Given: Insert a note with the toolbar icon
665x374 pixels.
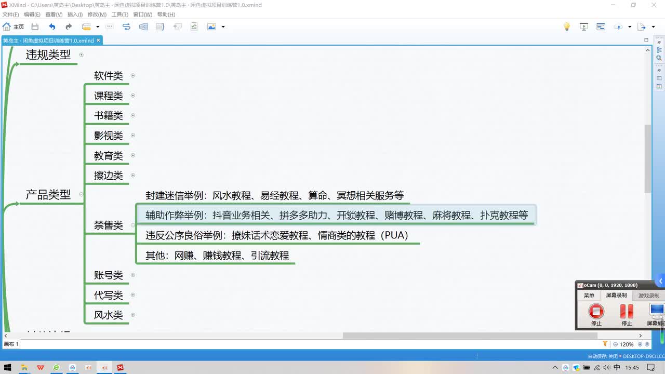Looking at the screenshot, I should 177,26.
